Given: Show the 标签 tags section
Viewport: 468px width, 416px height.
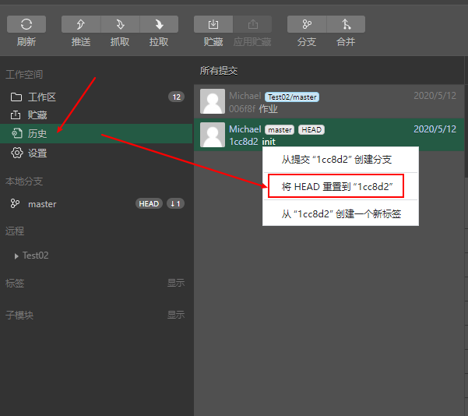Looking at the screenshot, I should 175,284.
